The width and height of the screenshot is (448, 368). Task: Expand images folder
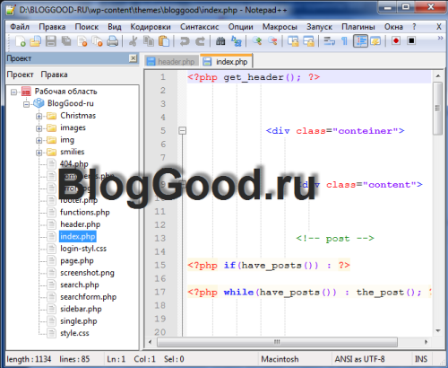[x=39, y=128]
